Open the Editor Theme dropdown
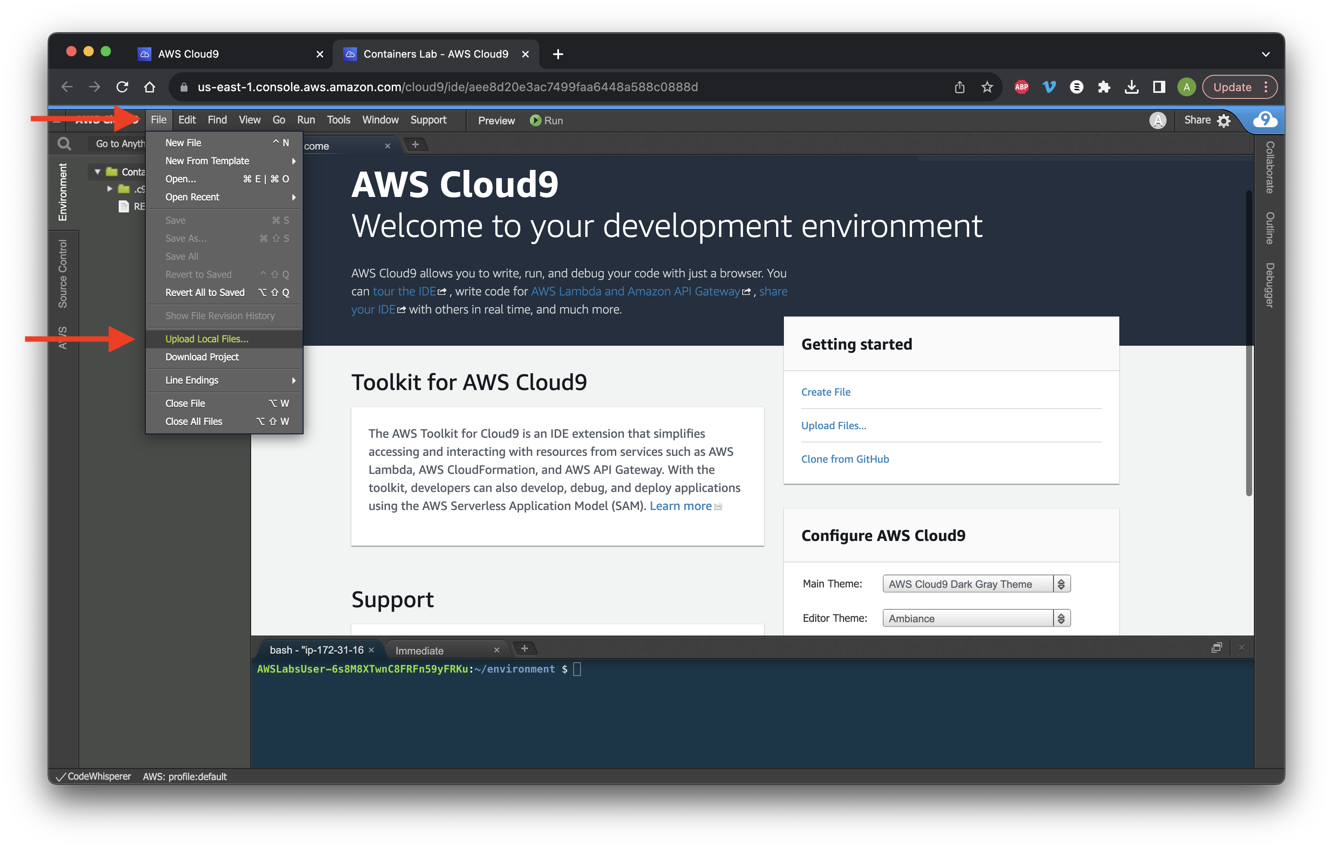 pos(977,618)
